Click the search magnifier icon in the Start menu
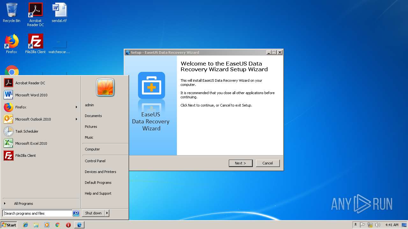Viewport: 408px width, 229px height. [x=76, y=213]
